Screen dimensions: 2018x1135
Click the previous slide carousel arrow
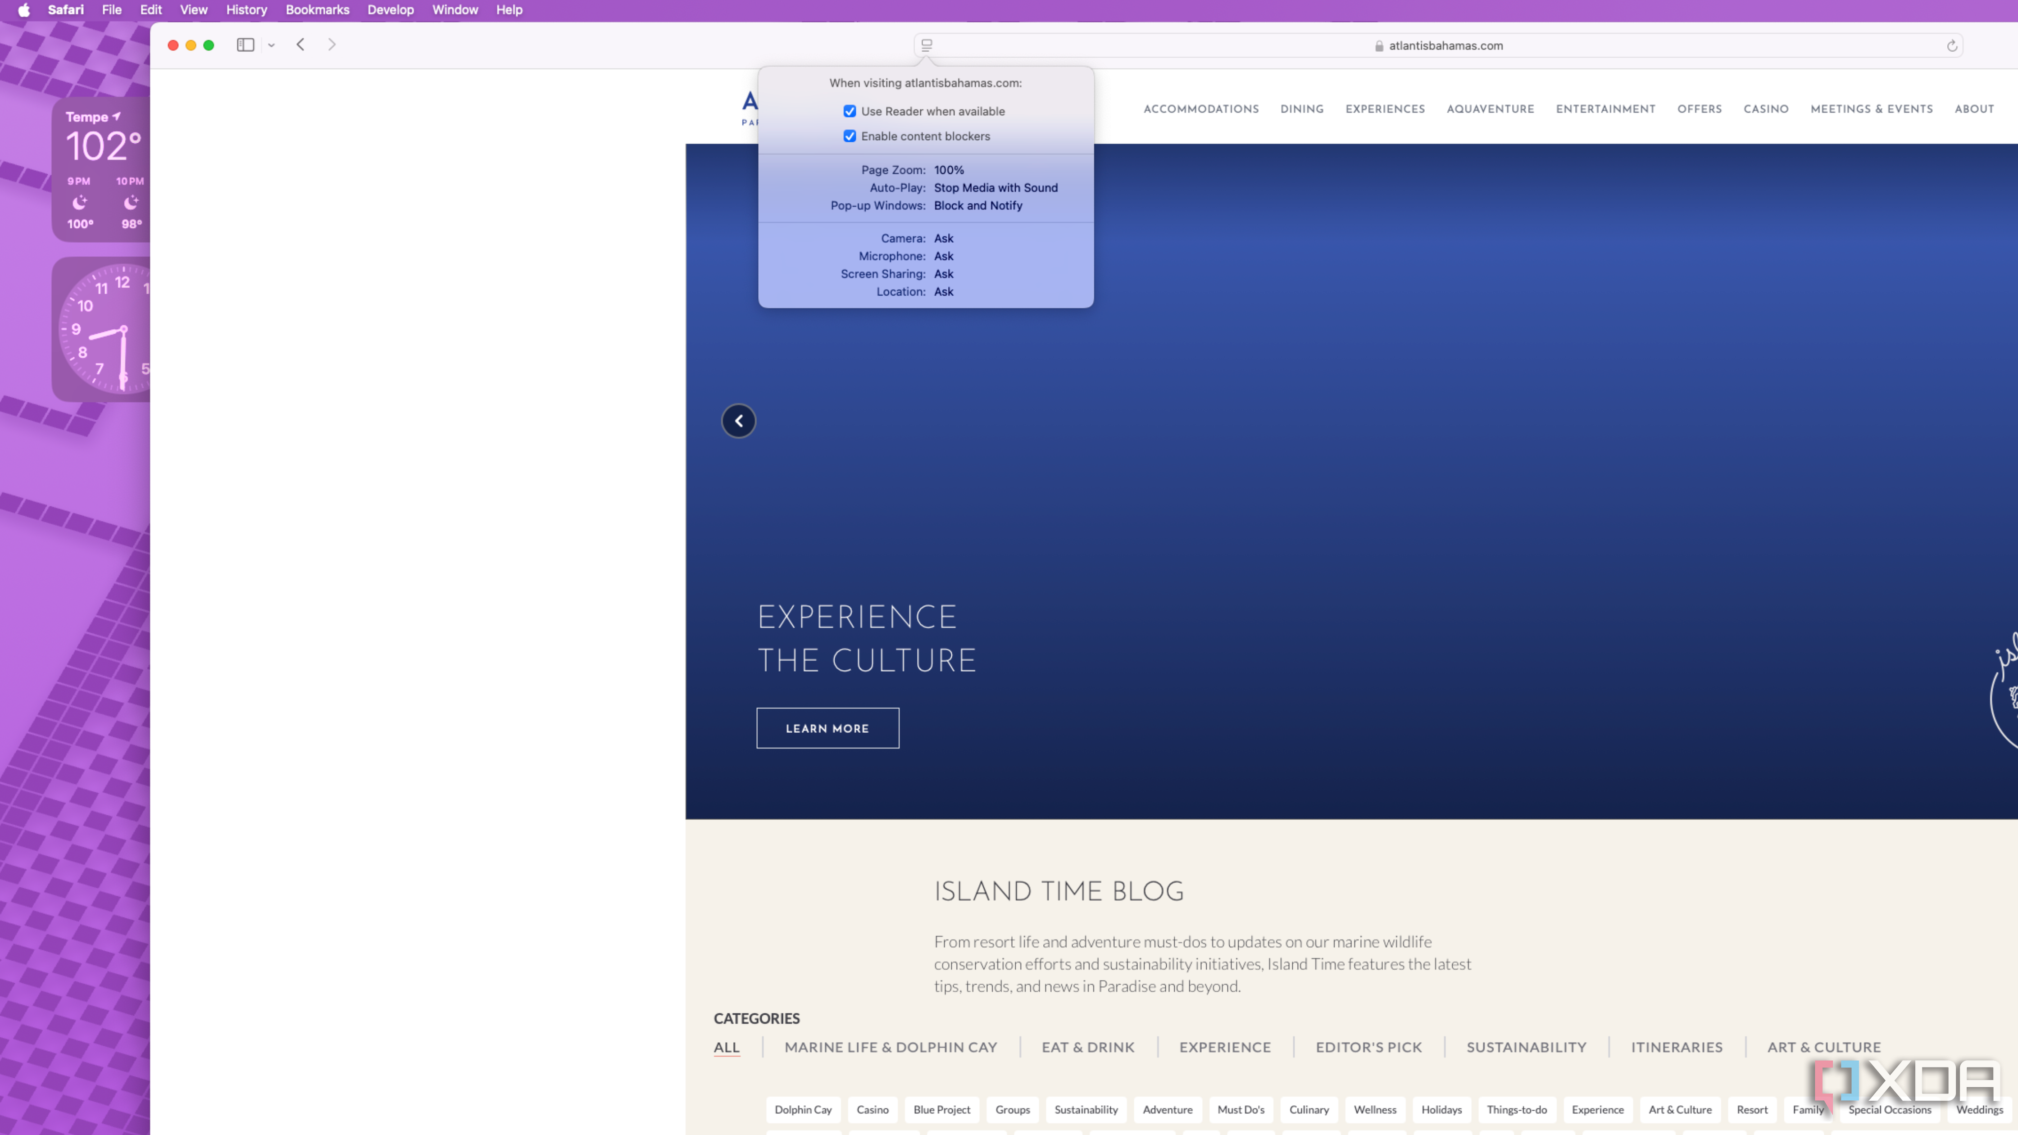coord(738,421)
